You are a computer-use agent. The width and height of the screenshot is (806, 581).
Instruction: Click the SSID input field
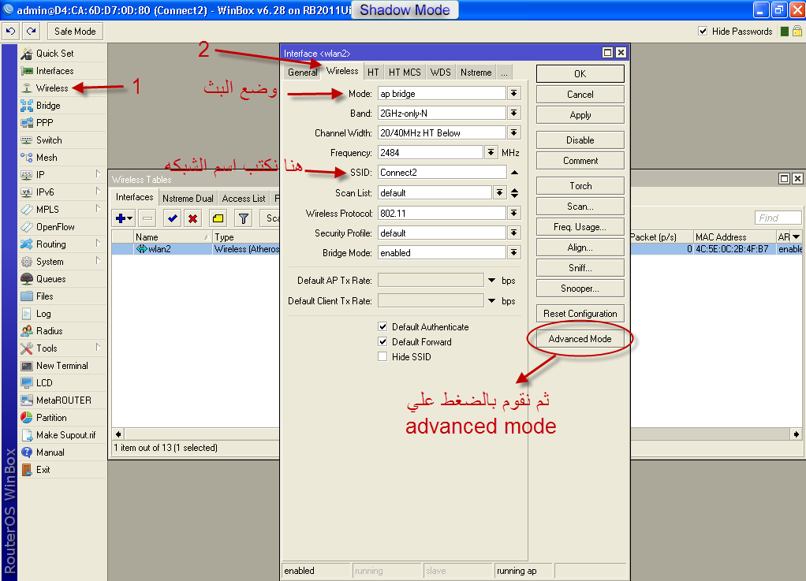442,173
